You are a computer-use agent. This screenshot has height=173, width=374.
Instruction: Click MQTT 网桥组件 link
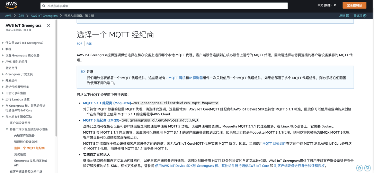point(274,144)
